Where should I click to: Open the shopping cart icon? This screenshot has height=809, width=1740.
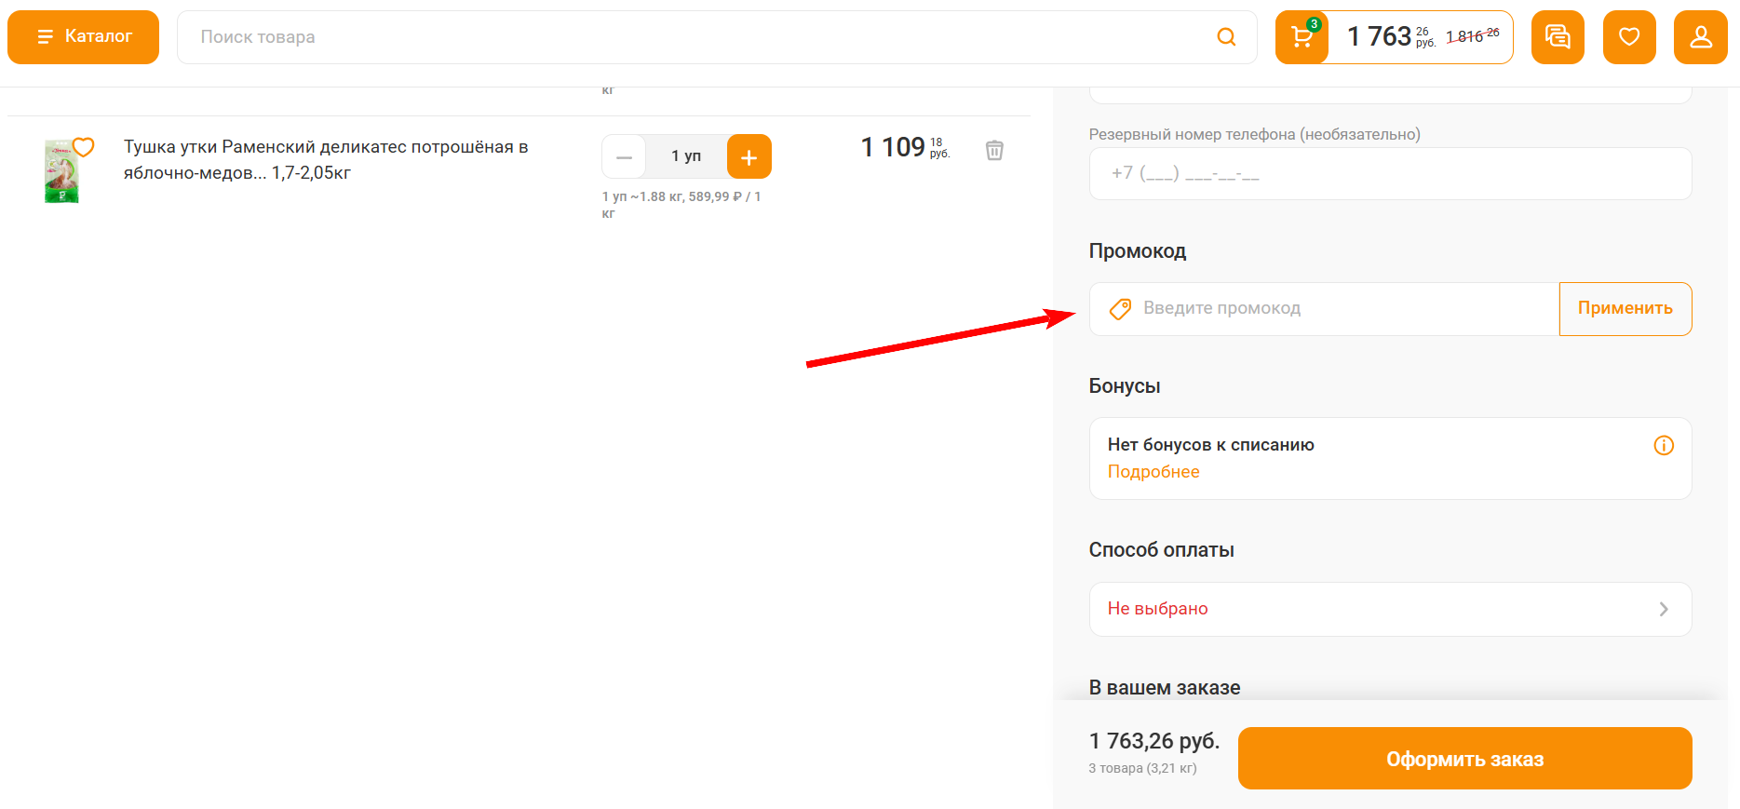(x=1302, y=37)
